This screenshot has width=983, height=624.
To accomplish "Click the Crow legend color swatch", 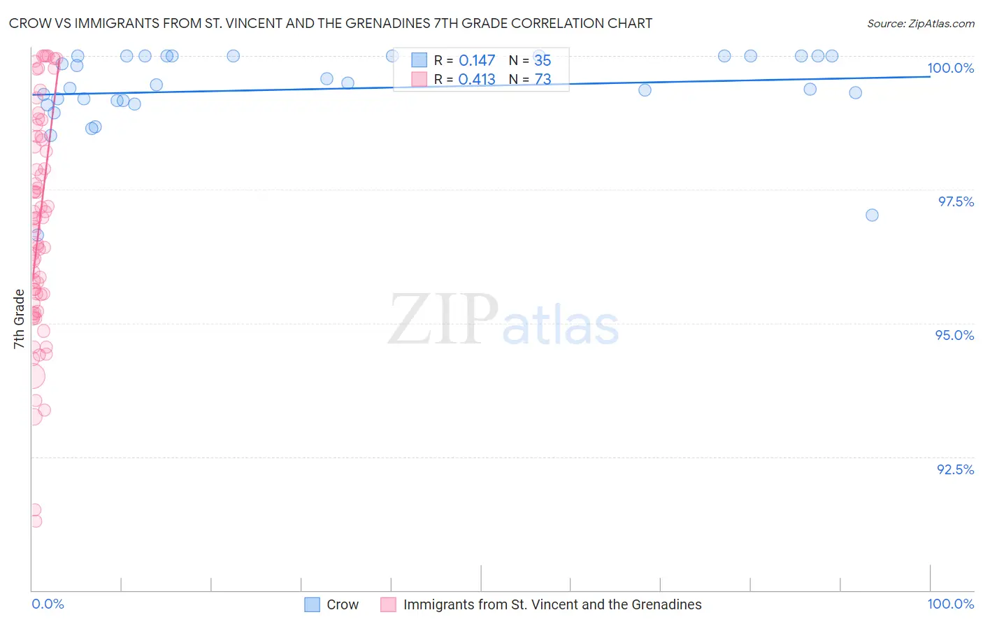I will 313,604.
